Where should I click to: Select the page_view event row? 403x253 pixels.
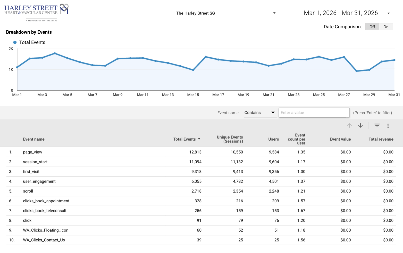pyautogui.click(x=201, y=152)
